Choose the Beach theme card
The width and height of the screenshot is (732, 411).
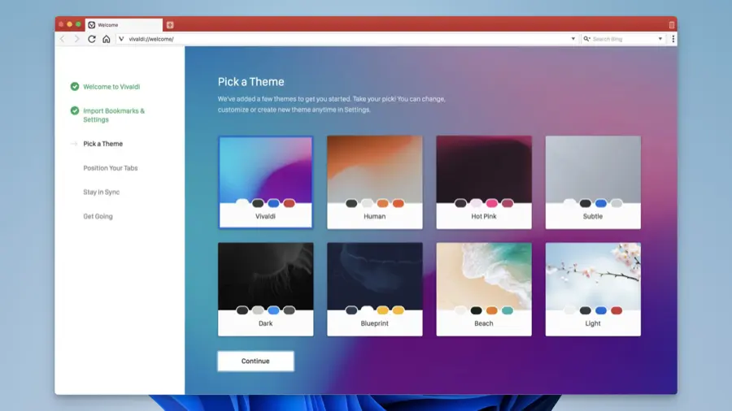pos(484,289)
